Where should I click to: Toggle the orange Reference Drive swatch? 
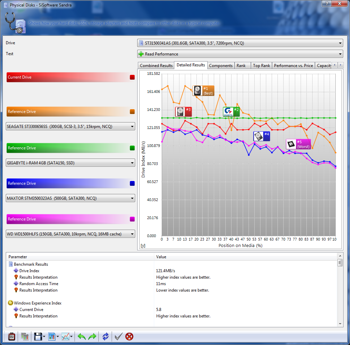[x=132, y=112]
